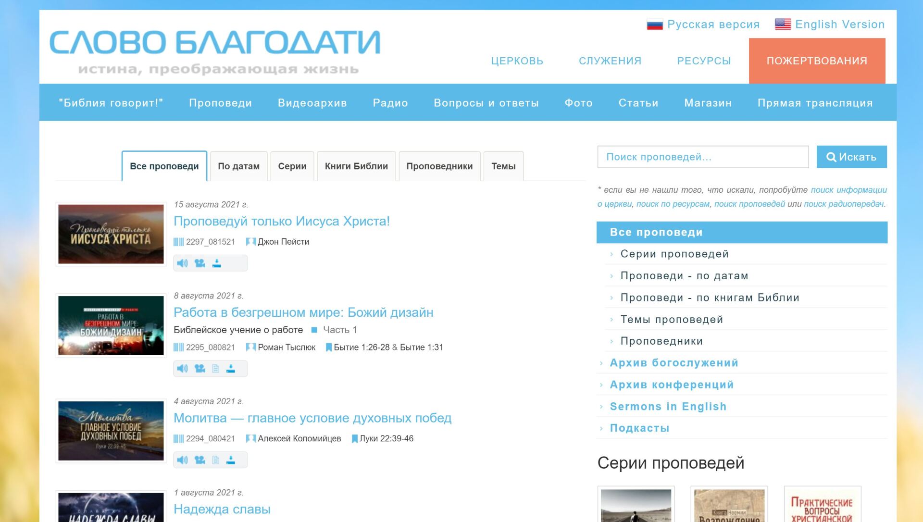Go to Проповеди in navigation bar
Image resolution: width=923 pixels, height=522 pixels.
pos(220,103)
